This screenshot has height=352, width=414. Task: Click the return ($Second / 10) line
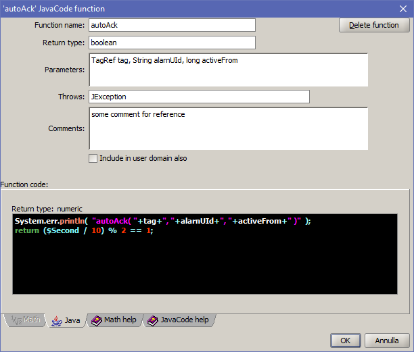coord(84,230)
